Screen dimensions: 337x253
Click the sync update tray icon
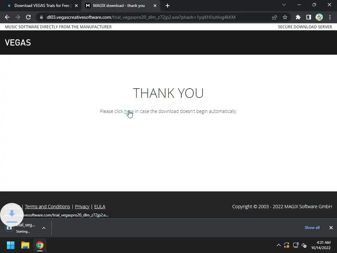point(287,245)
